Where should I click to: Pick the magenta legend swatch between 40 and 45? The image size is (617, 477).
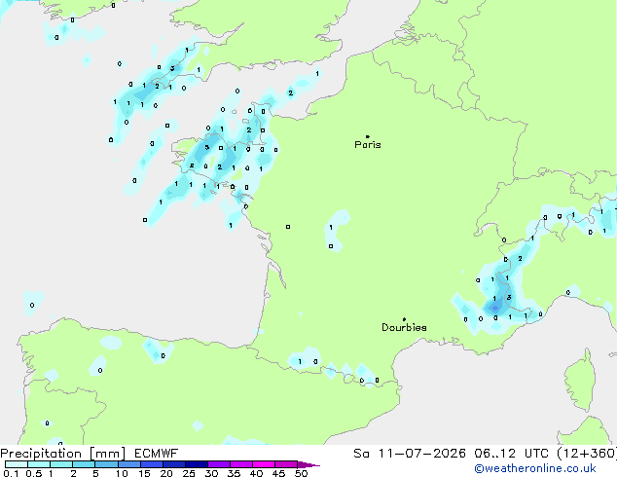(264, 464)
